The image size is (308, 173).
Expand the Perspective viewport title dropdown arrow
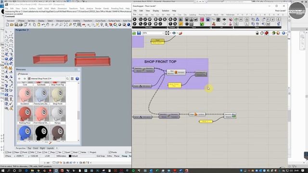(x=28, y=30)
